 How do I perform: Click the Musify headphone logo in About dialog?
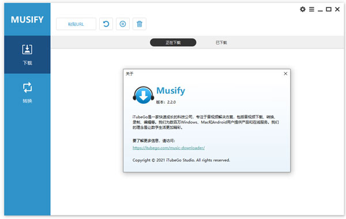click(144, 95)
